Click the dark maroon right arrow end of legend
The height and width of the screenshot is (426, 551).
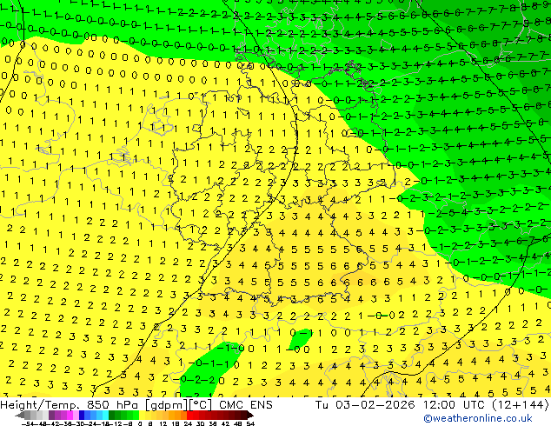coord(249,415)
